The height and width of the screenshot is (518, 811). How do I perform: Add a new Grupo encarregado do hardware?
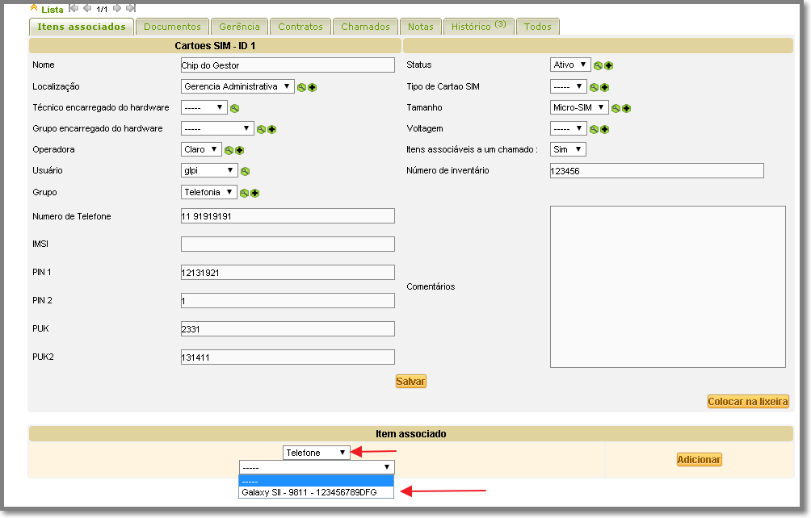click(271, 128)
